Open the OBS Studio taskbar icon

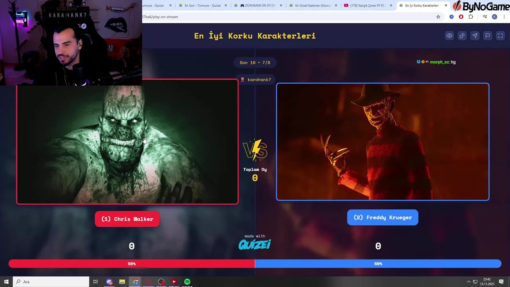point(161,282)
